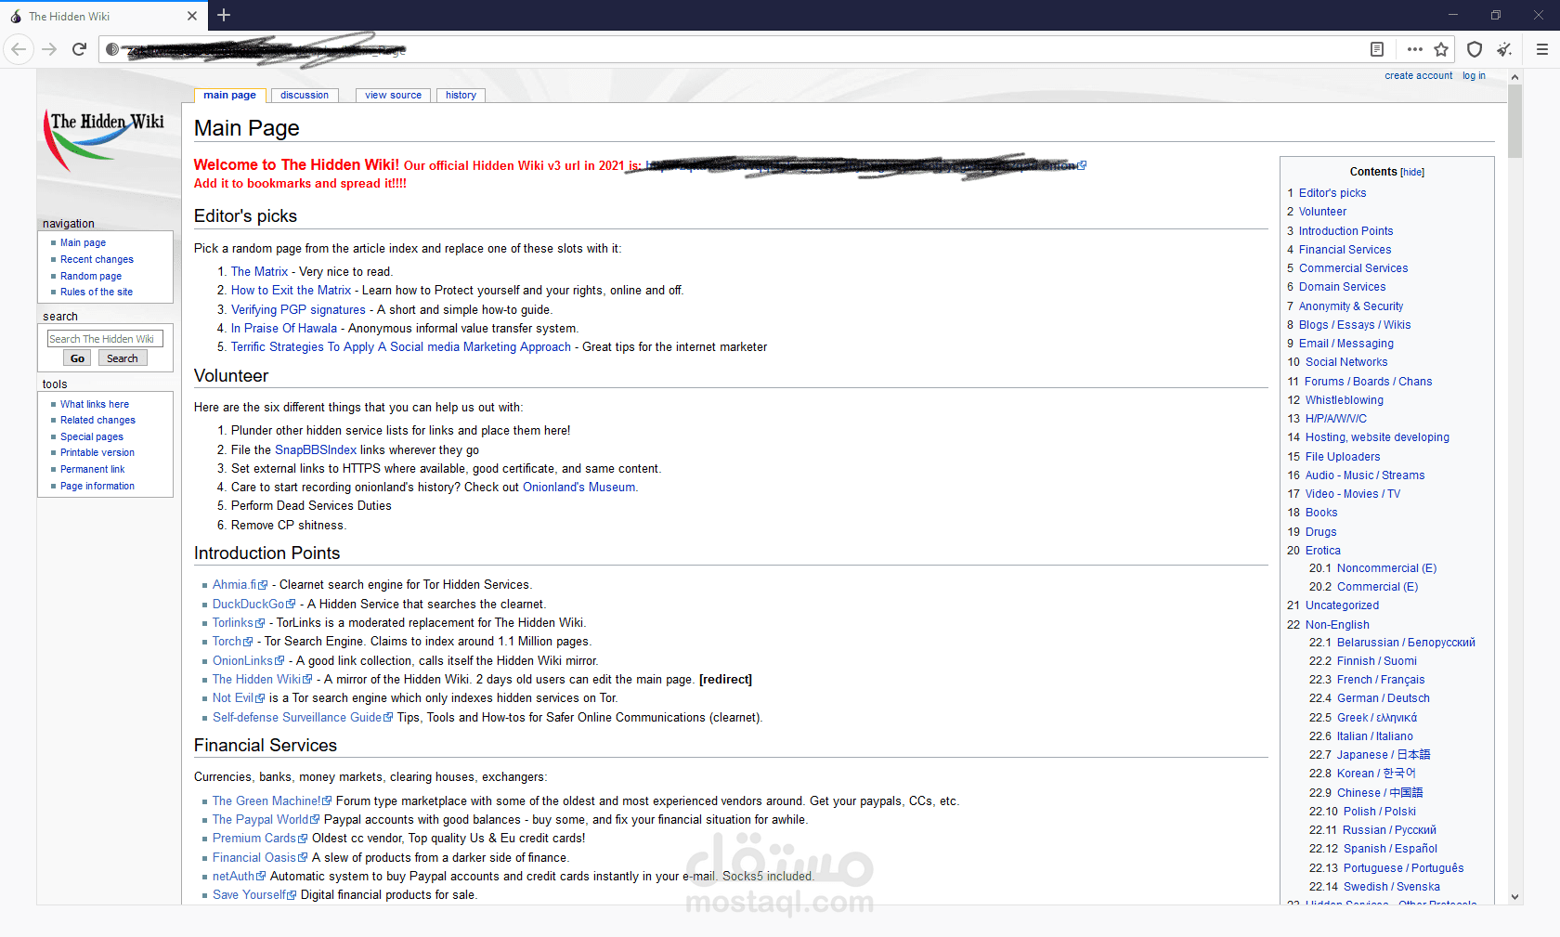Click external link icon next to Ahmia.fi
The width and height of the screenshot is (1560, 937).
[264, 585]
